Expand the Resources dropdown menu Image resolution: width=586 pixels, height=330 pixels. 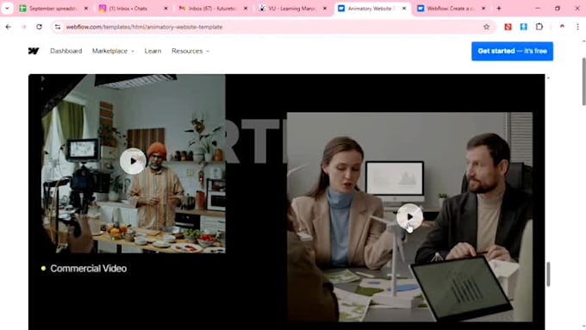click(190, 51)
